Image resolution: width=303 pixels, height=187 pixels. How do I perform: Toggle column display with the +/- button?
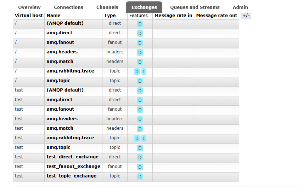(246, 16)
